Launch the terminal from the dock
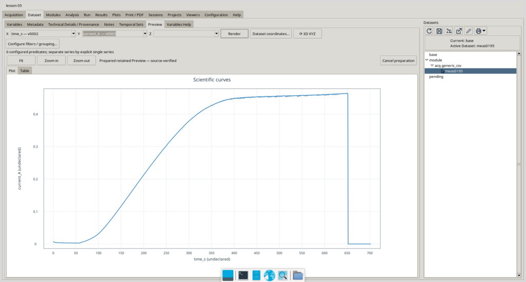The width and height of the screenshot is (526, 282). (243, 275)
